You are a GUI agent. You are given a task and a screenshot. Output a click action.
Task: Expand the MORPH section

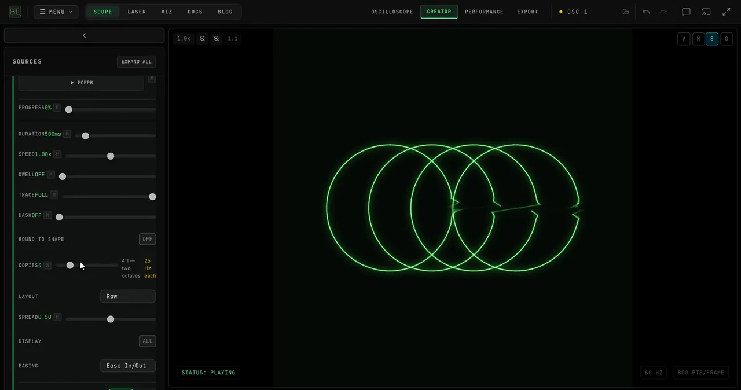tap(81, 83)
